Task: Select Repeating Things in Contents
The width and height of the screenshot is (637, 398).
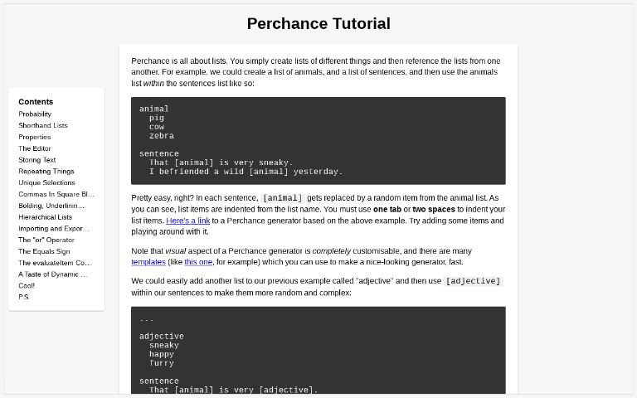Action: [46, 172]
